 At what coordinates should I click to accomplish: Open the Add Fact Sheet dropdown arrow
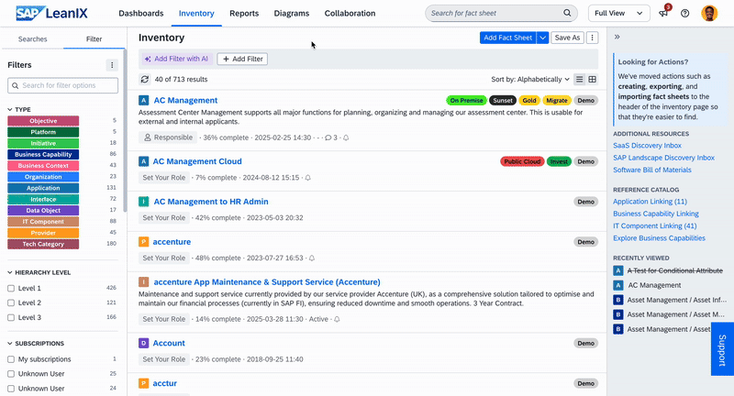coord(542,38)
